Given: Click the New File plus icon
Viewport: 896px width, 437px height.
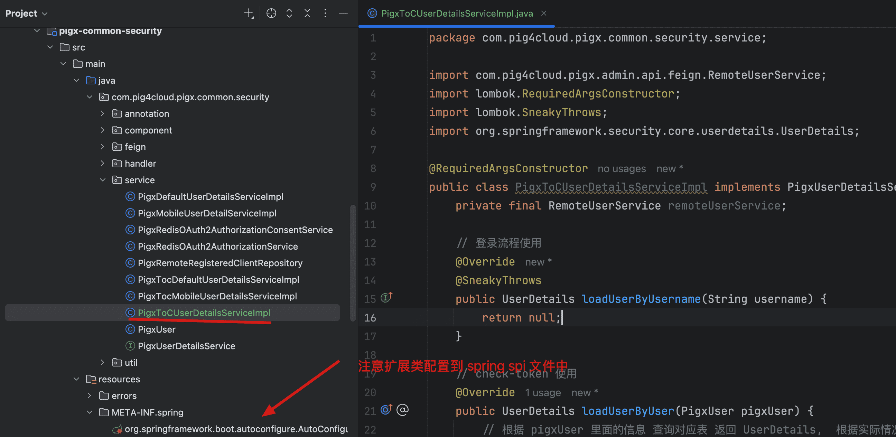Looking at the screenshot, I should point(248,13).
